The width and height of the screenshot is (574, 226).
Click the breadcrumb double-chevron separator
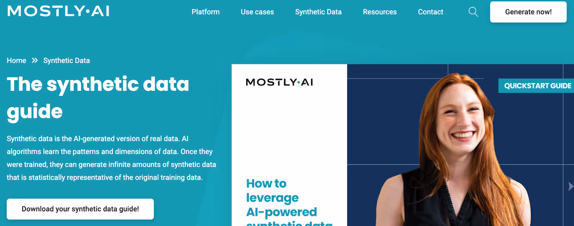(x=35, y=60)
